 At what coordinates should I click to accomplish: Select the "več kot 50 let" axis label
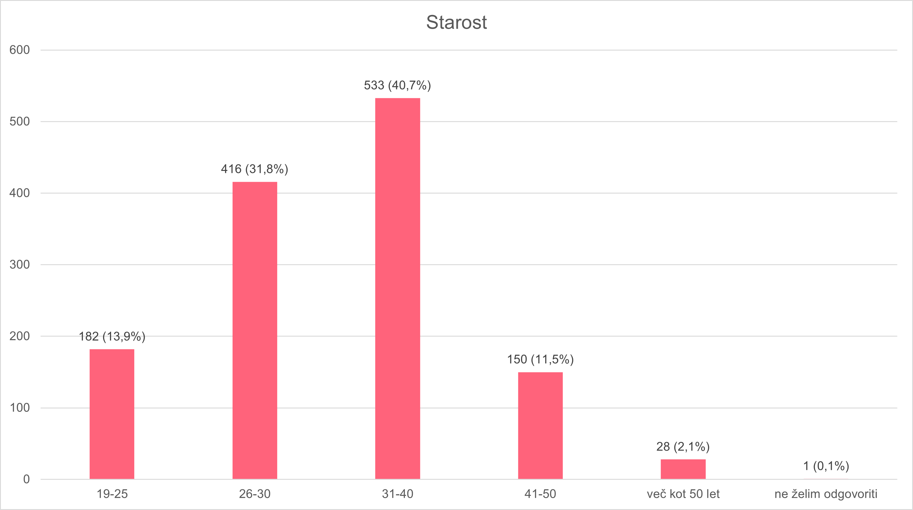point(683,494)
